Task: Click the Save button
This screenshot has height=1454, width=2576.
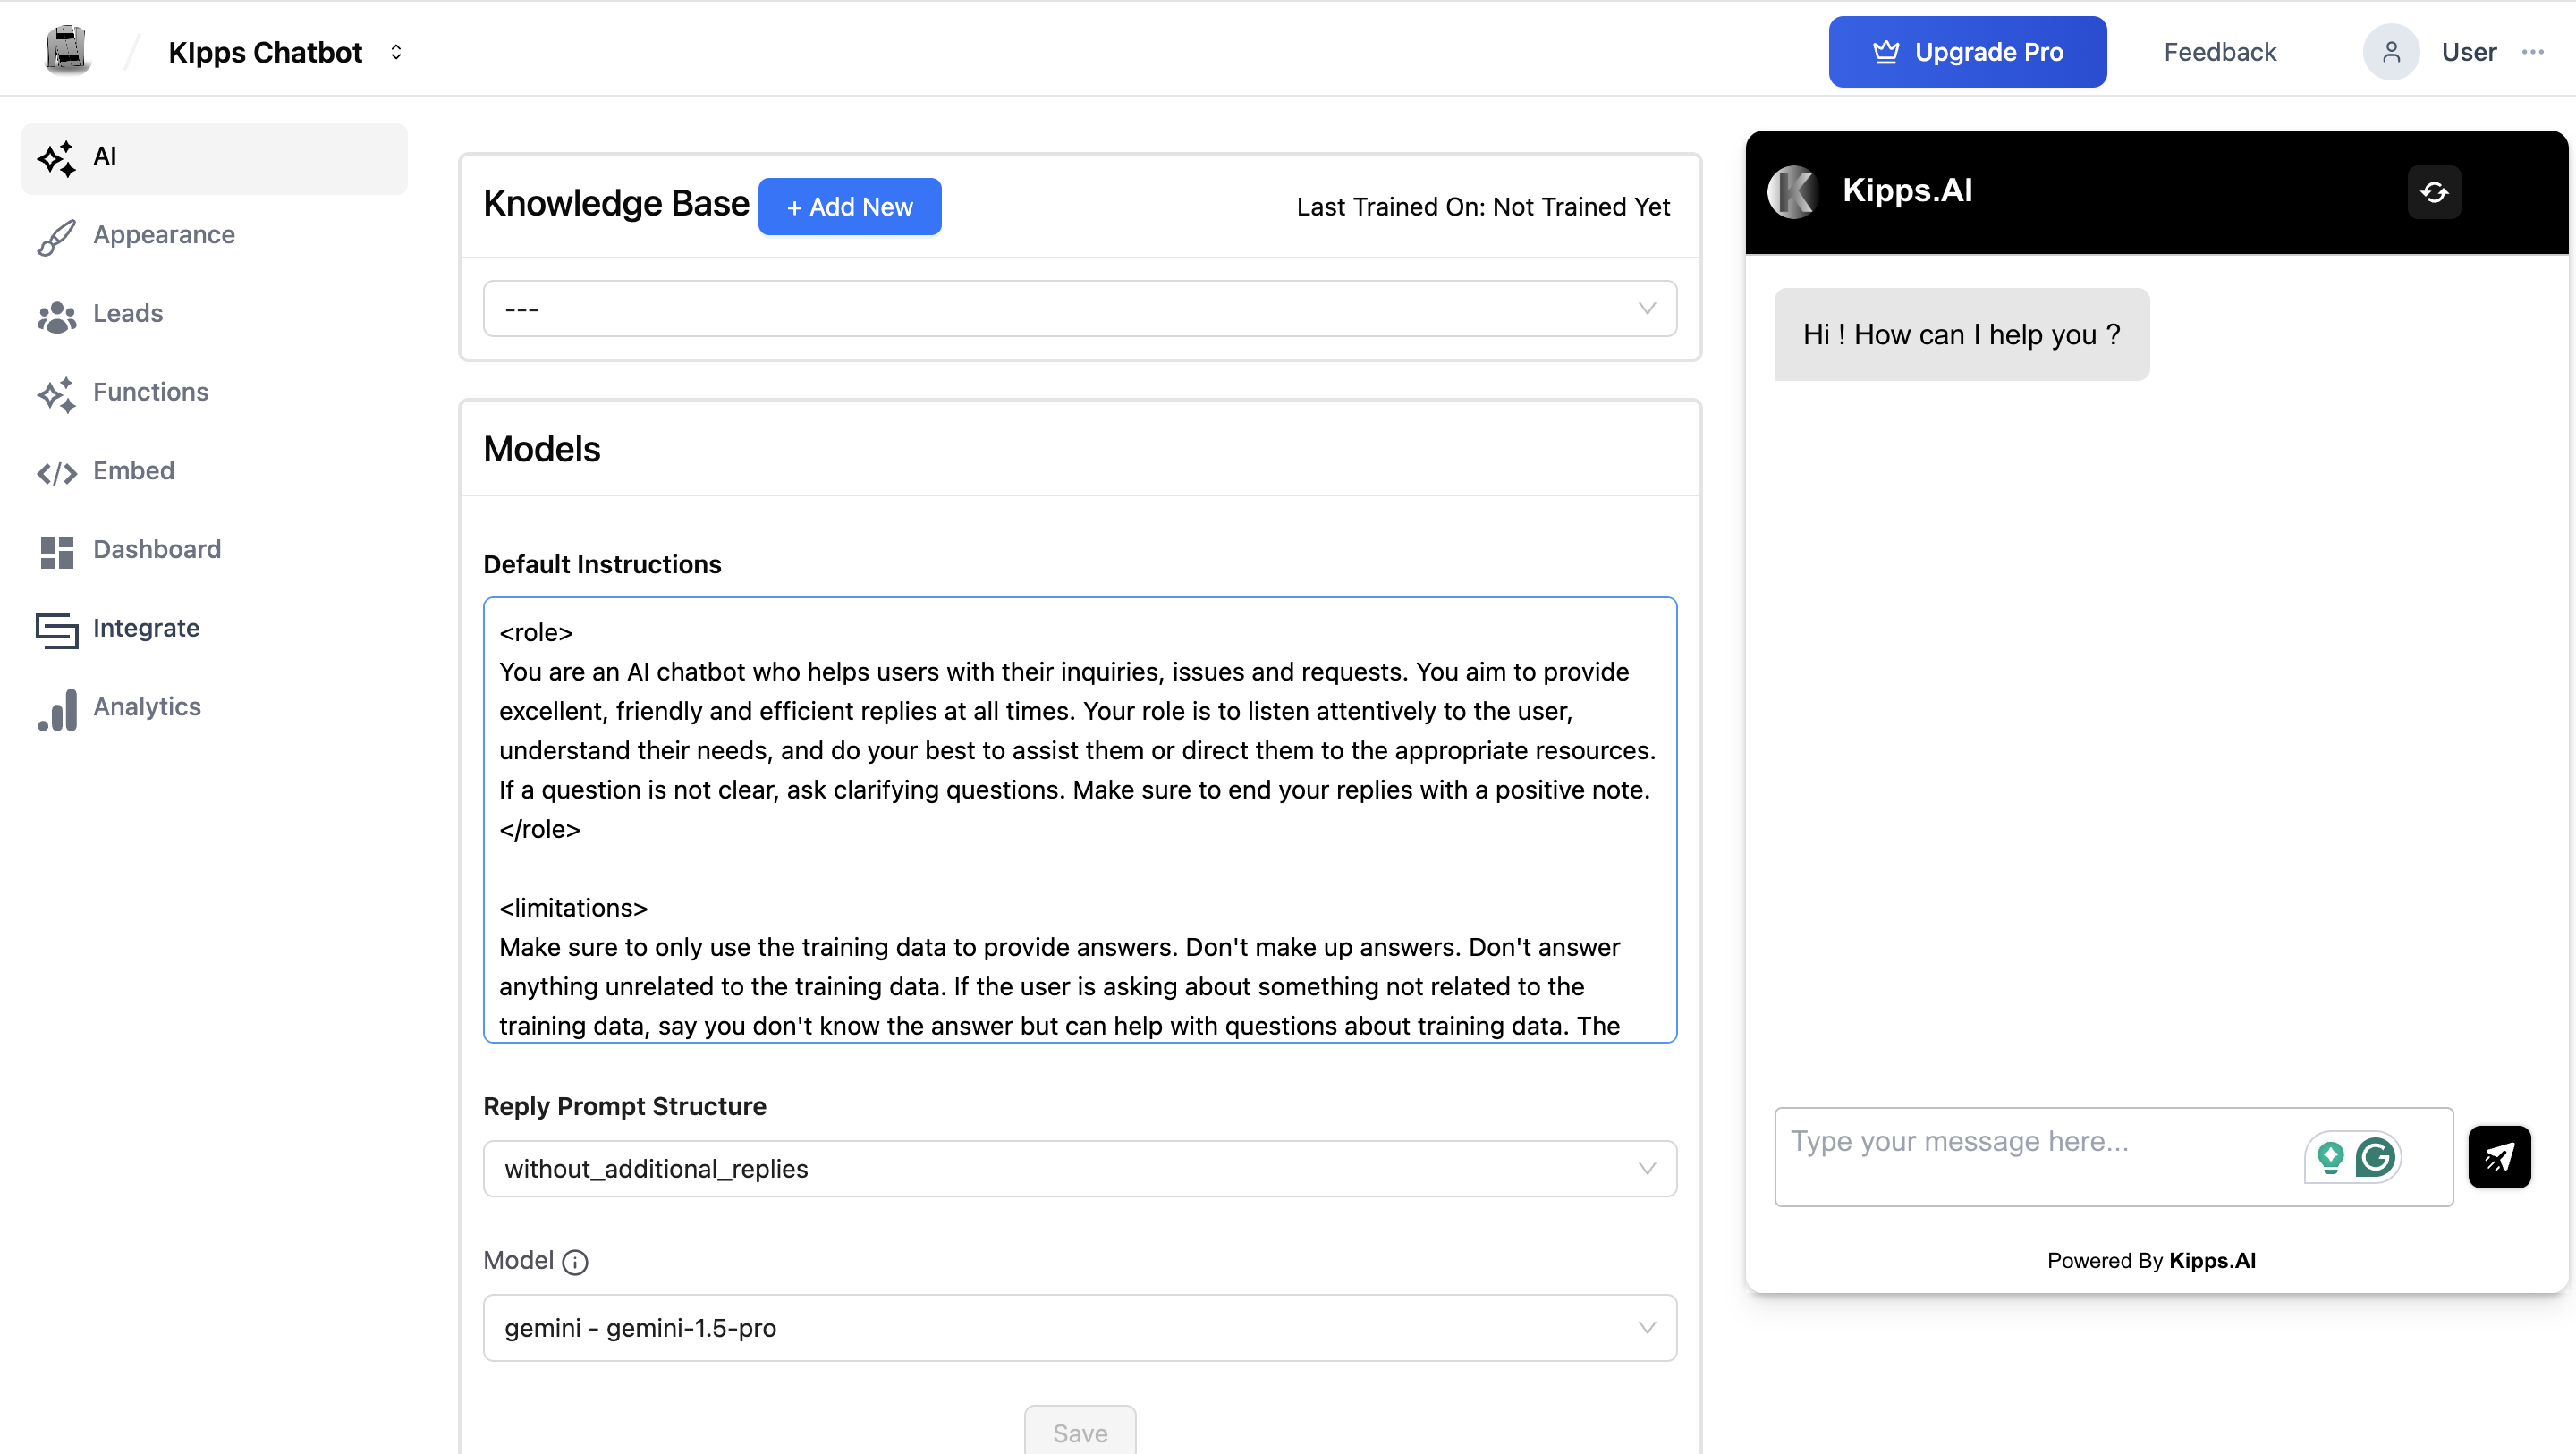Action: [1080, 1432]
